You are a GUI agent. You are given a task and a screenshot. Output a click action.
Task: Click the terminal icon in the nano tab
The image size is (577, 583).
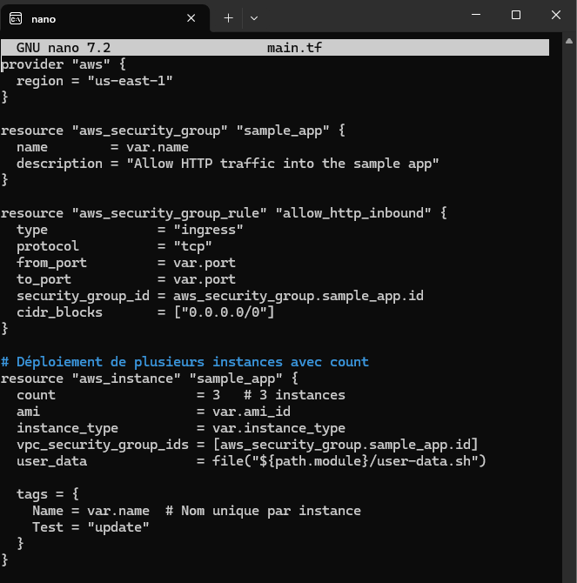(x=16, y=17)
